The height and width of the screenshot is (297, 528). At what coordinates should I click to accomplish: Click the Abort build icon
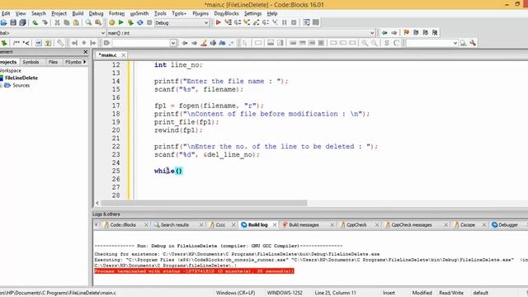point(149,22)
